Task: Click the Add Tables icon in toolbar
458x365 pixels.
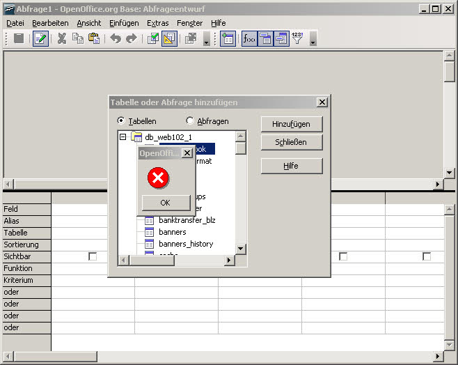Action: (x=228, y=39)
